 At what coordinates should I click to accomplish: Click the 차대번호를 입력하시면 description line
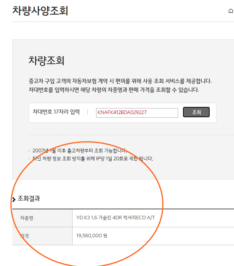point(114,90)
